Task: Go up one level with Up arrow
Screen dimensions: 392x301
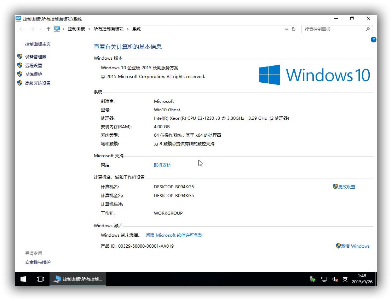Action: pyautogui.click(x=48, y=29)
